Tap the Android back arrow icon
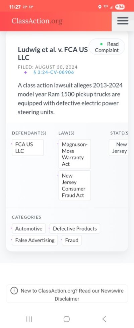134x328 pixels. (104, 319)
